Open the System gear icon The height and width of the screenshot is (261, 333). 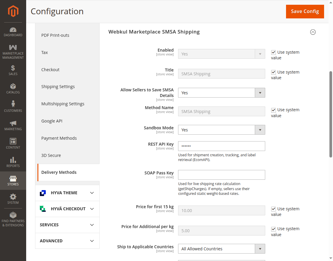tap(13, 197)
